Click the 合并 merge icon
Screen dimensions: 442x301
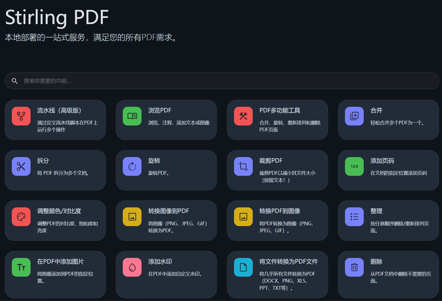pyautogui.click(x=354, y=116)
